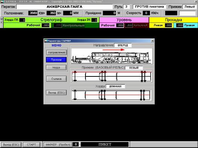Click the white indicator box top right

187,13
